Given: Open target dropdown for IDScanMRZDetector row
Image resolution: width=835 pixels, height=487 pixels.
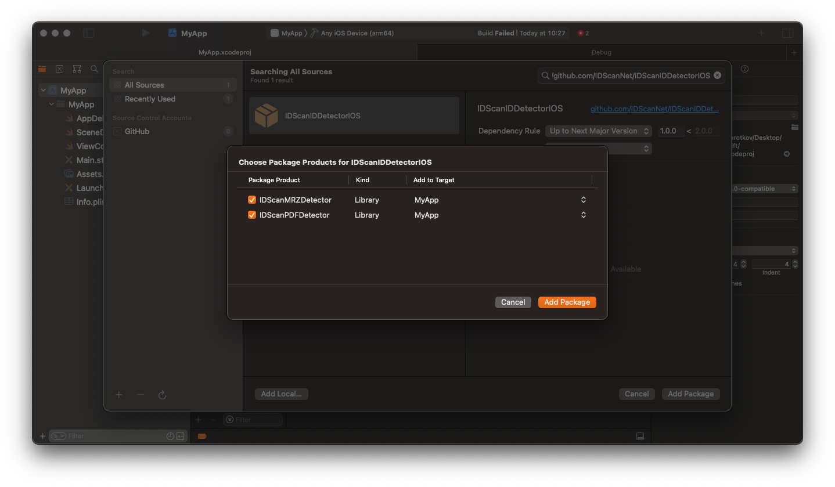Looking at the screenshot, I should point(584,200).
